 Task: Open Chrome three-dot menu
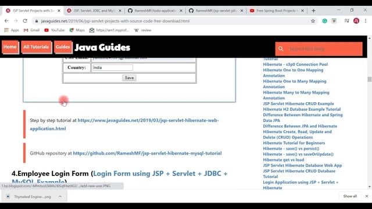click(366, 21)
